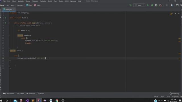Start debugging with the green bug icon
The image size is (182, 102).
pyautogui.click(x=152, y=5)
